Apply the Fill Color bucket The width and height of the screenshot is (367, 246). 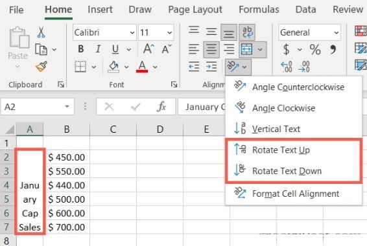click(113, 67)
